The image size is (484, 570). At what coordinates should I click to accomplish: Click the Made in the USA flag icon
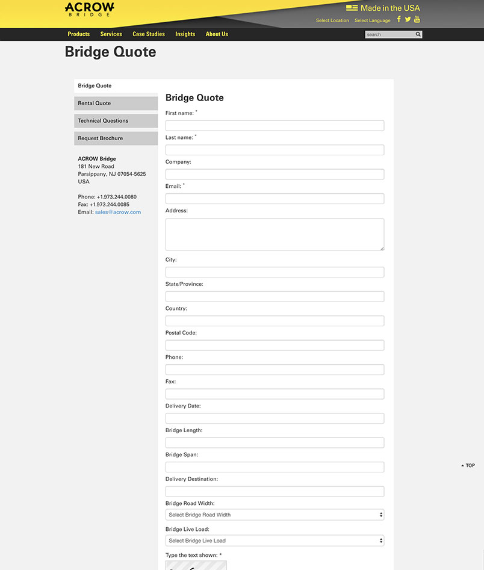[352, 8]
